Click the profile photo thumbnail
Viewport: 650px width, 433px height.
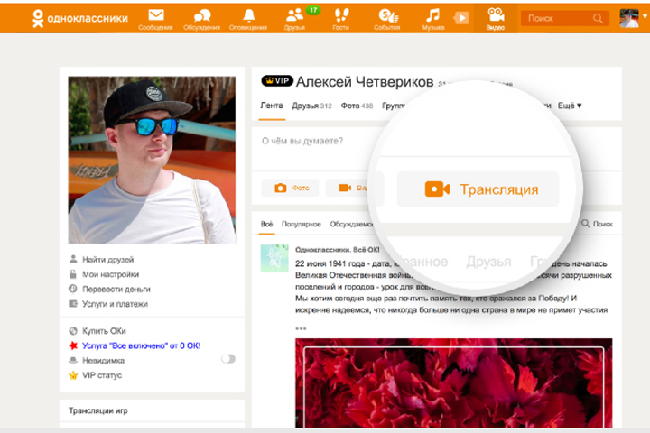[x=152, y=160]
